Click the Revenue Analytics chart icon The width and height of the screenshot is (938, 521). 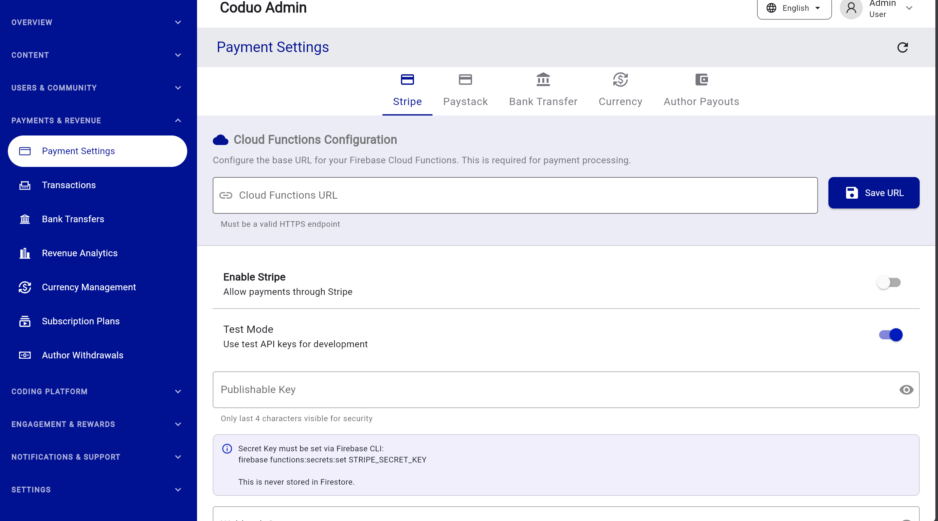pos(25,253)
